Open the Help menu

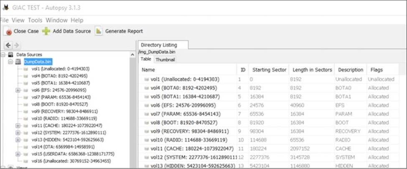click(77, 20)
